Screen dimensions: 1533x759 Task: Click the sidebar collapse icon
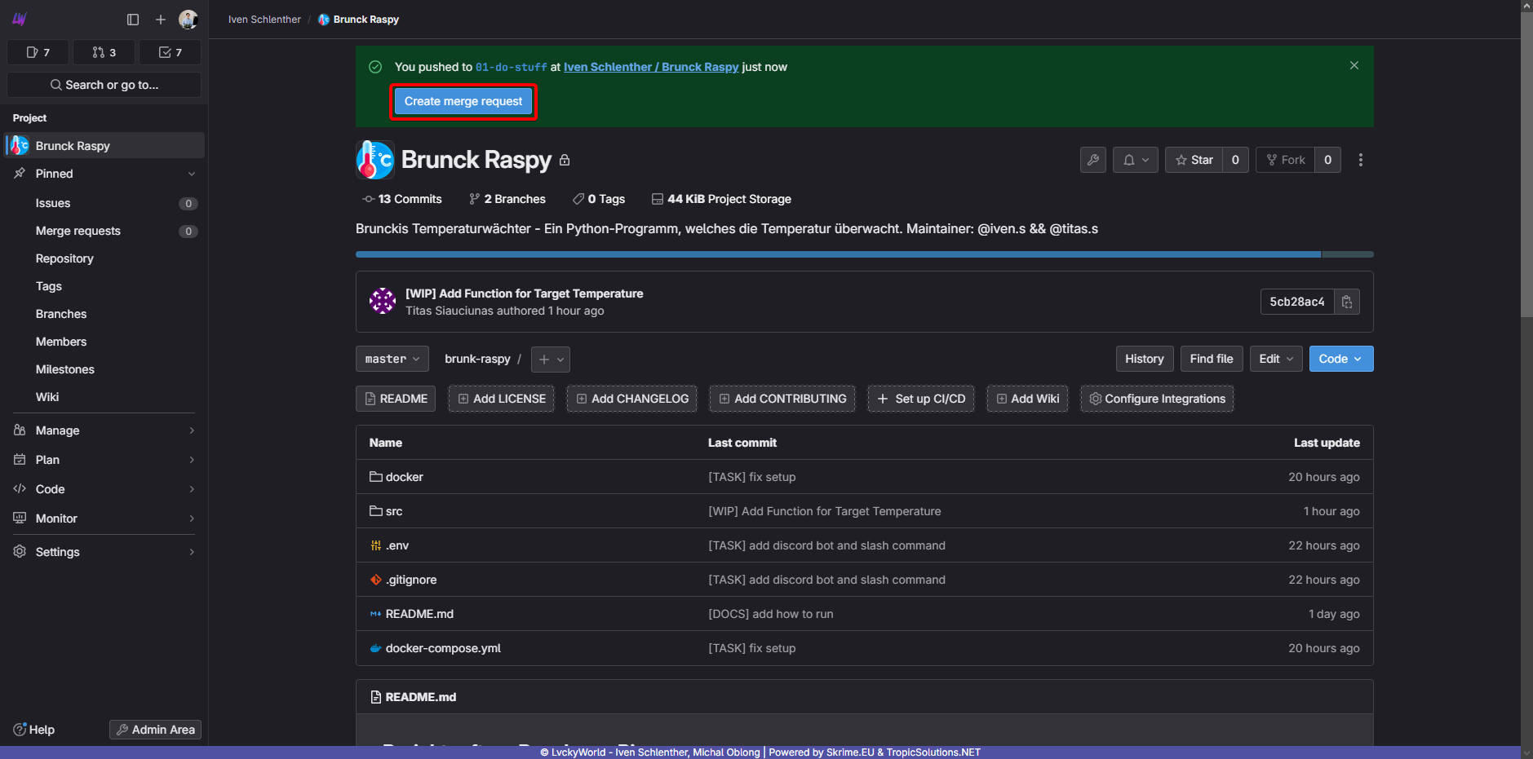tap(133, 20)
